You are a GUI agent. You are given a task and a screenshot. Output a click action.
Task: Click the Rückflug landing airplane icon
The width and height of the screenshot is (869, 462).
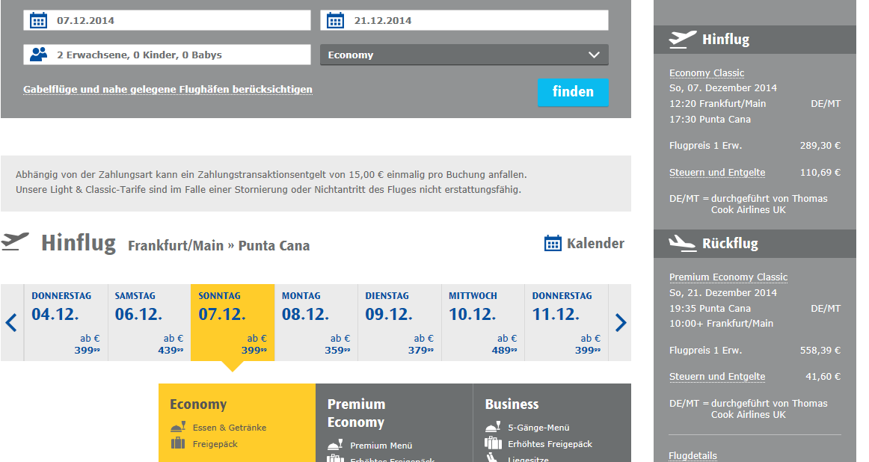pos(682,243)
